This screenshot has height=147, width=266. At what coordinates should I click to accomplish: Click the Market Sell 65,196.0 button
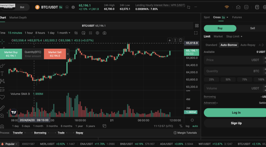coord(55,54)
